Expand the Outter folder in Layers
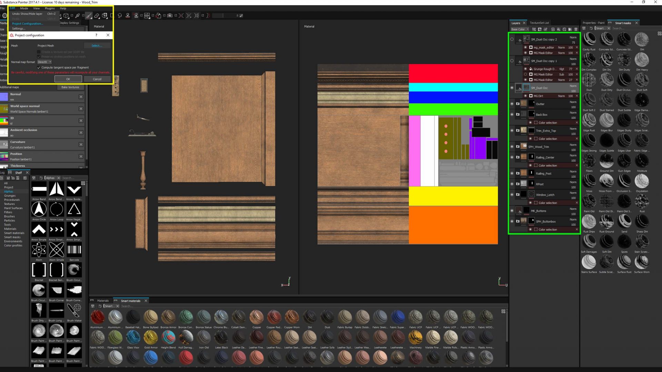 coord(518,104)
